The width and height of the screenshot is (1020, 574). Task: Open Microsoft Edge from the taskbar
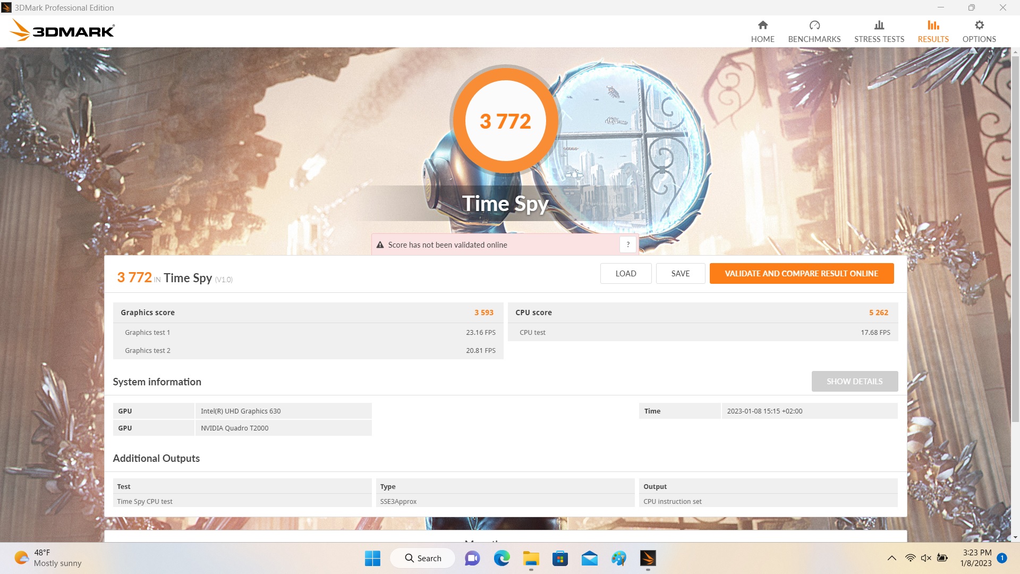coord(501,558)
